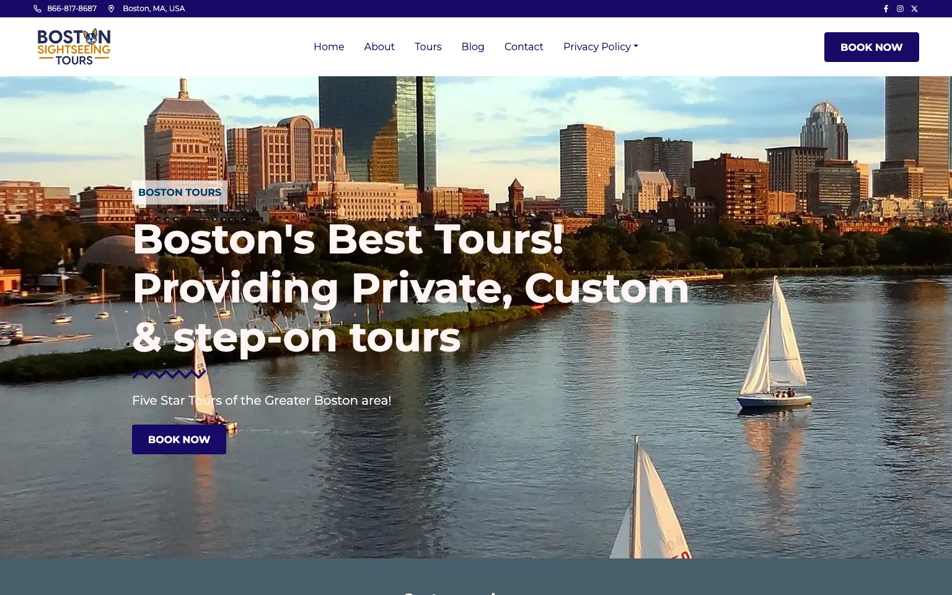Visit the Blog section
The image size is (952, 595).
point(472,46)
